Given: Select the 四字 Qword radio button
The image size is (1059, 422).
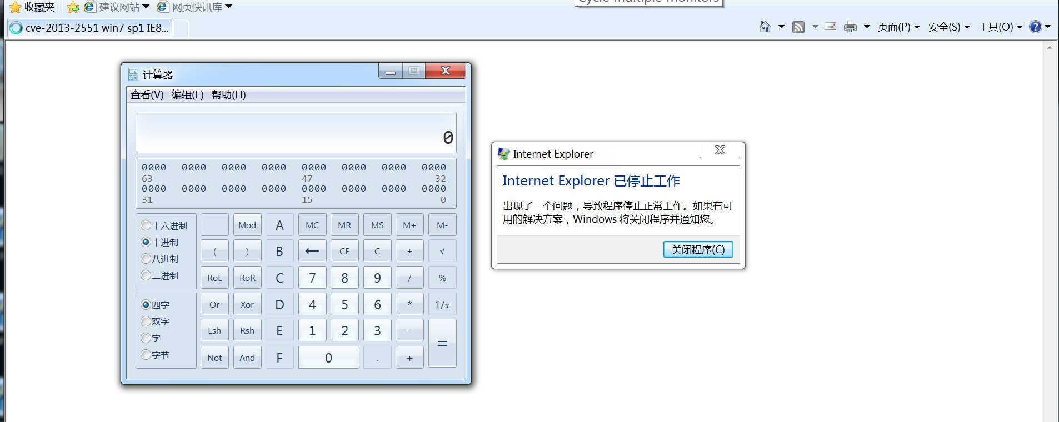Looking at the screenshot, I should 146,305.
